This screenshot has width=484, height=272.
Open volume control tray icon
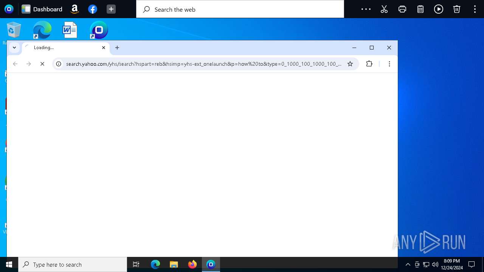tap(435, 264)
